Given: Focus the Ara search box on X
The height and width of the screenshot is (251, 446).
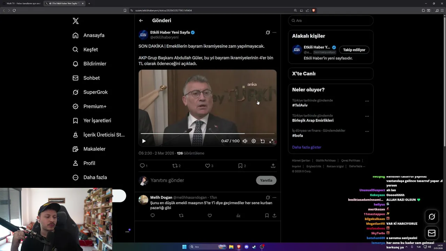Looking at the screenshot, I should tap(331, 21).
